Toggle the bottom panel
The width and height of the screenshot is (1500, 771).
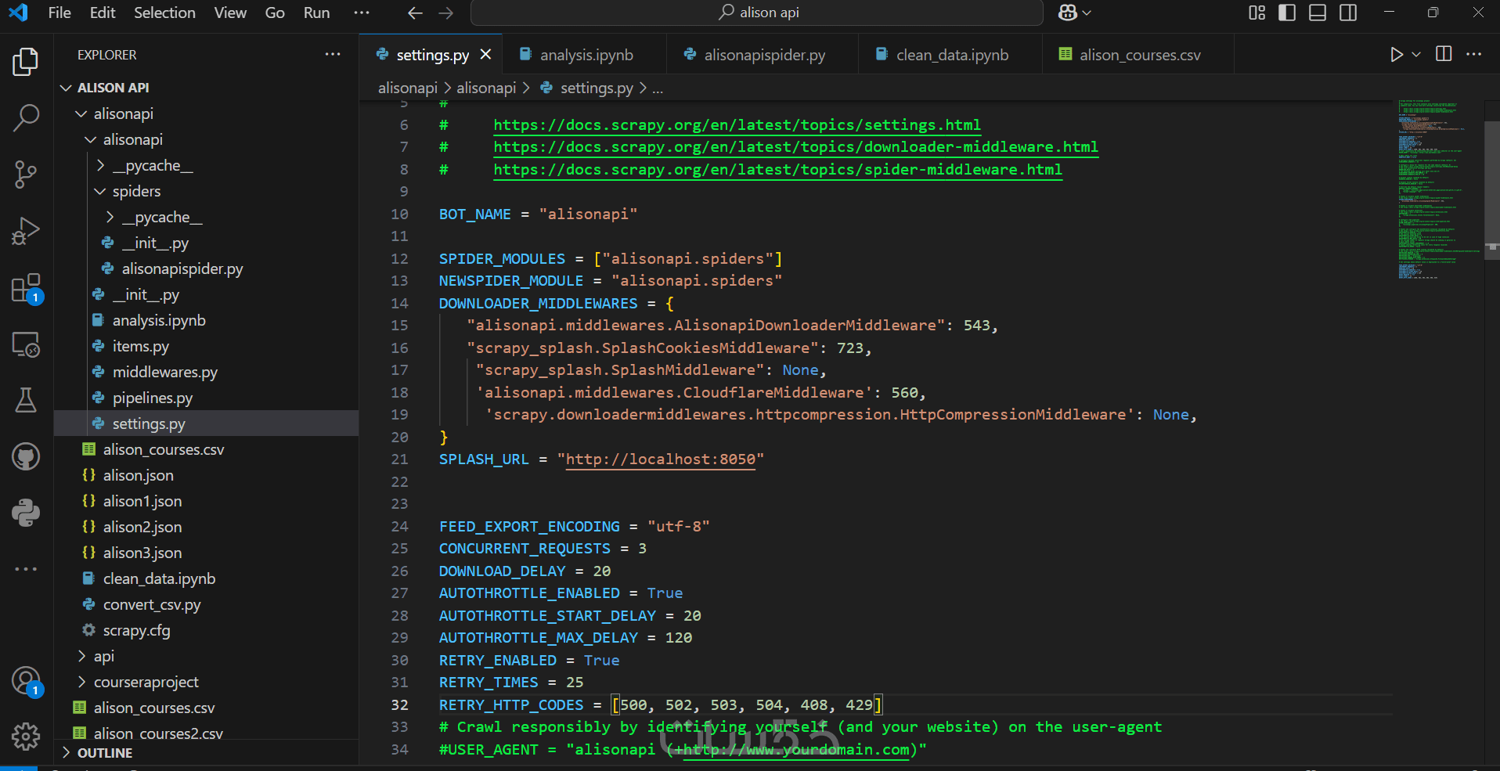coord(1318,13)
